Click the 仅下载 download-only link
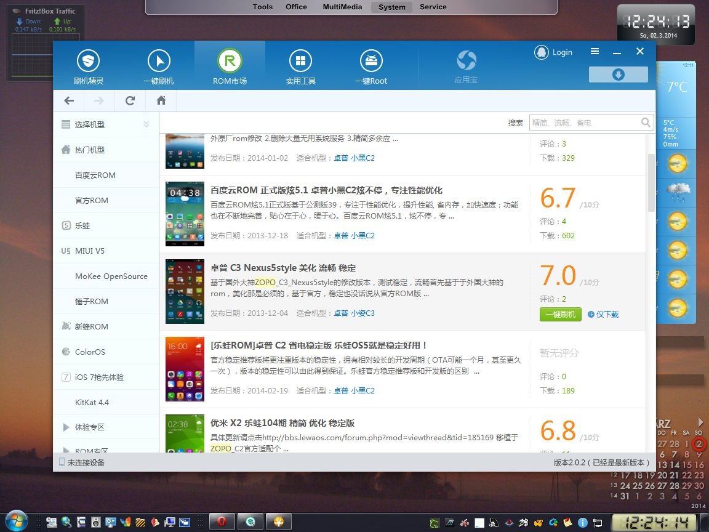The height and width of the screenshot is (532, 709). (603, 315)
